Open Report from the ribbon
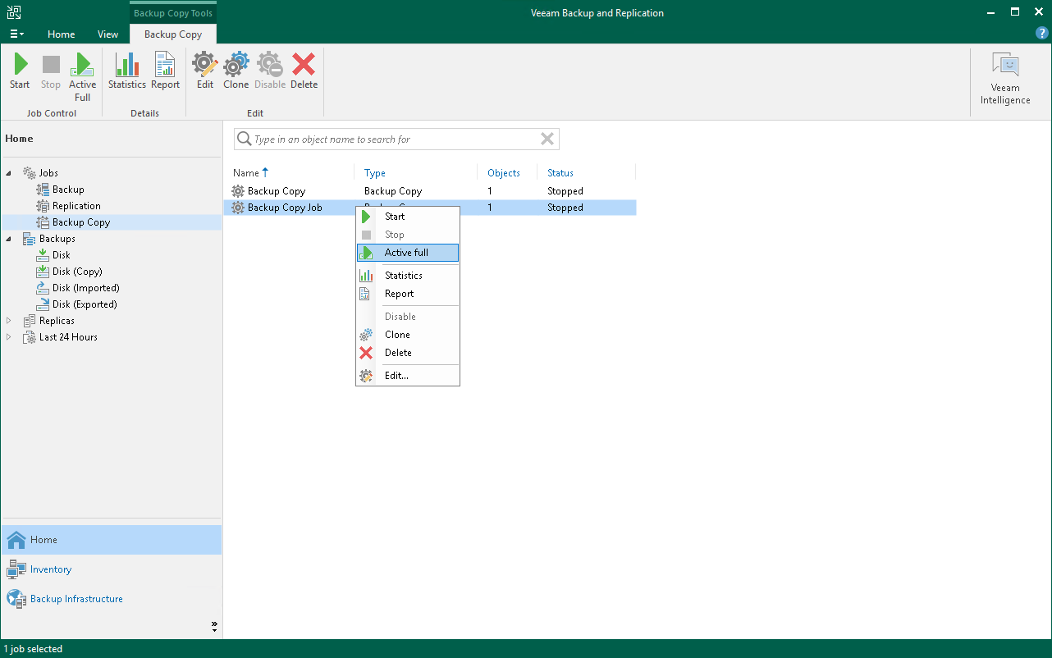The height and width of the screenshot is (658, 1052). point(165,71)
